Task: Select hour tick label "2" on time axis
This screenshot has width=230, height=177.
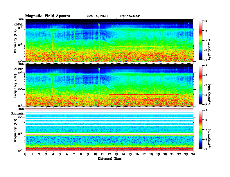Action: [39, 154]
